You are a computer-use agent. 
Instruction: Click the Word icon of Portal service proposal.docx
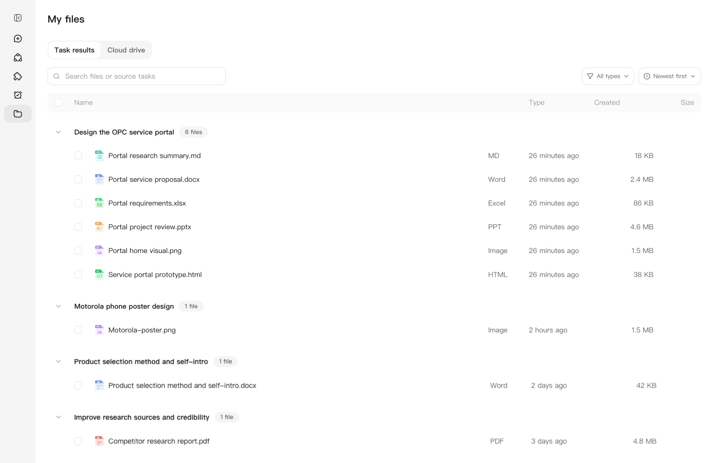(99, 179)
